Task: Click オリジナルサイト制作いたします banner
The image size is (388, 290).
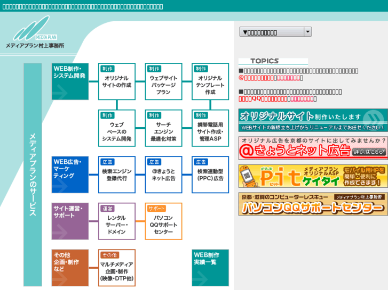Action: point(313,120)
